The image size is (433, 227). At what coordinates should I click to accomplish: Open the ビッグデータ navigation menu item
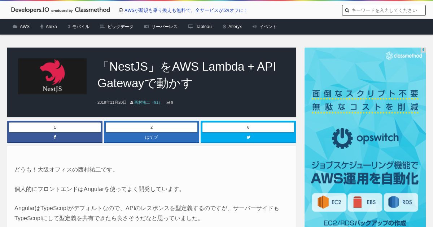click(121, 27)
